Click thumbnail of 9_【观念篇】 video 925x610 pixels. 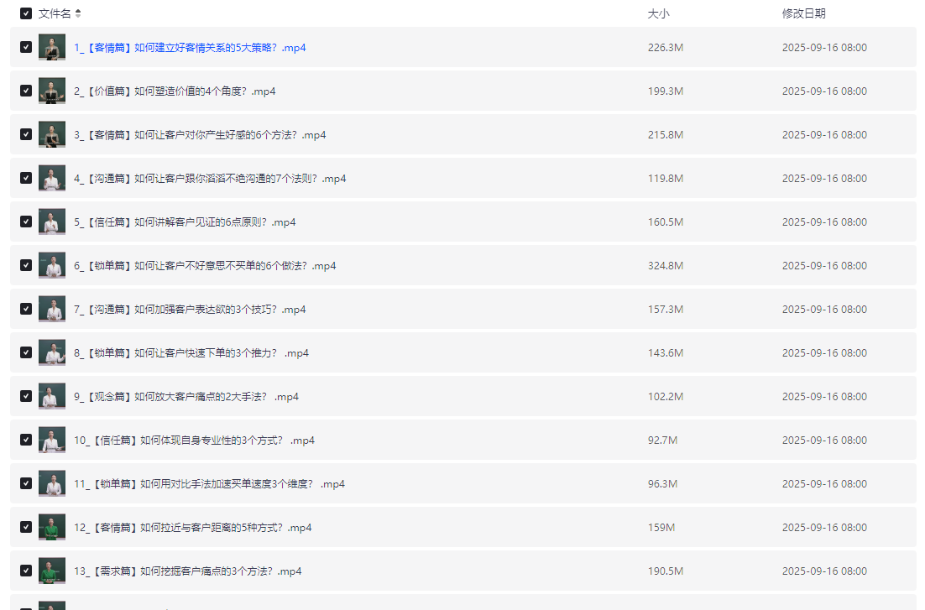pos(52,396)
